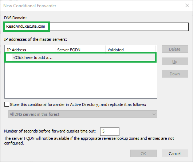
Task: Click the Store in Active Directory label text
Action: (x=78, y=104)
